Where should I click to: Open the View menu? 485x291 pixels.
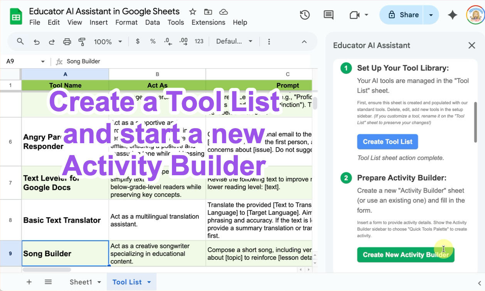pyautogui.click(x=75, y=22)
